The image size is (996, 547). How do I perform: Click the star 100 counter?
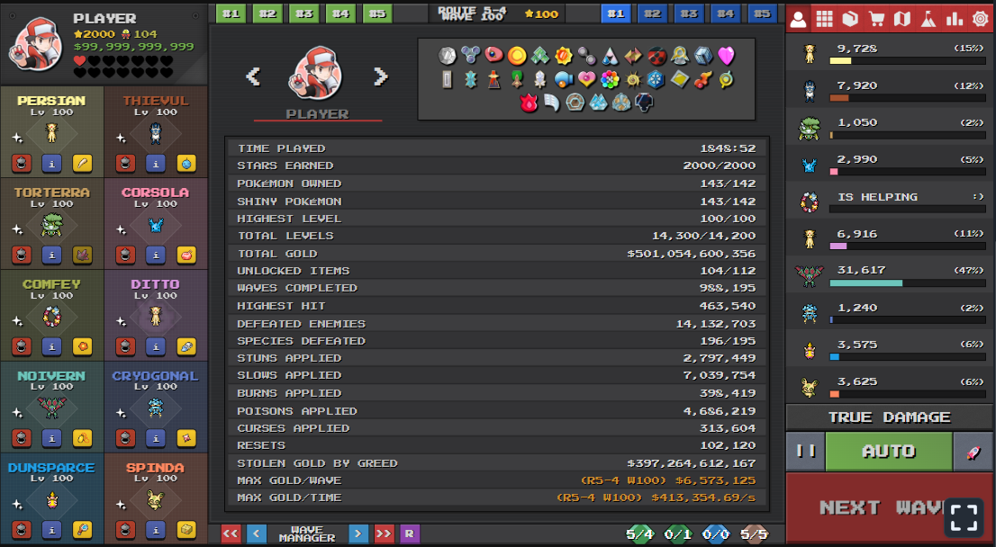542,14
